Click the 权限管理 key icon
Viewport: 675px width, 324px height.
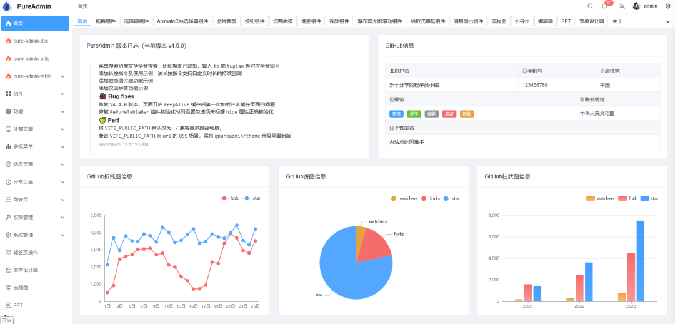(8, 218)
